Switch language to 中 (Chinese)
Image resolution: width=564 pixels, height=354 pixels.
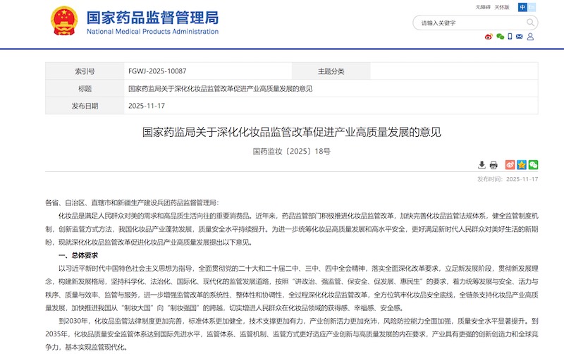coord(522,7)
